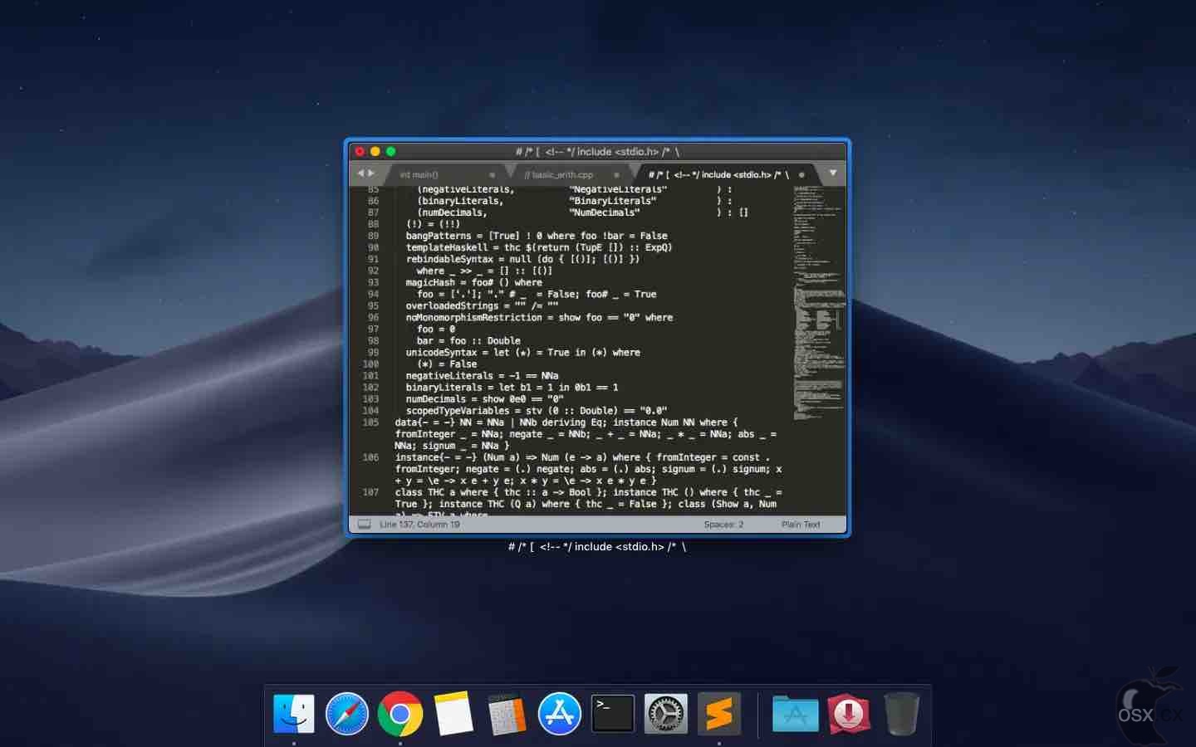Click Line 137, Column 19 status text
This screenshot has width=1196, height=747.
click(x=419, y=525)
